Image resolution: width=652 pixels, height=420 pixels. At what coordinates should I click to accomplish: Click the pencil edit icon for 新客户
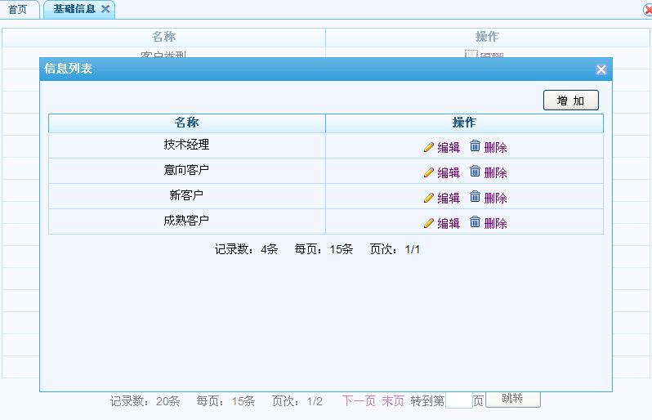428,199
